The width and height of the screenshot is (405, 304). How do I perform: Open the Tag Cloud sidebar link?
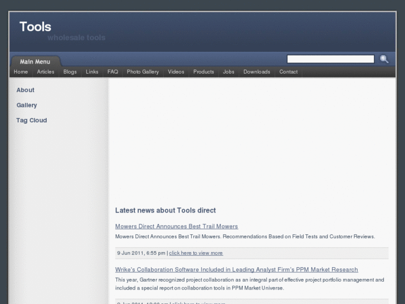click(x=32, y=120)
